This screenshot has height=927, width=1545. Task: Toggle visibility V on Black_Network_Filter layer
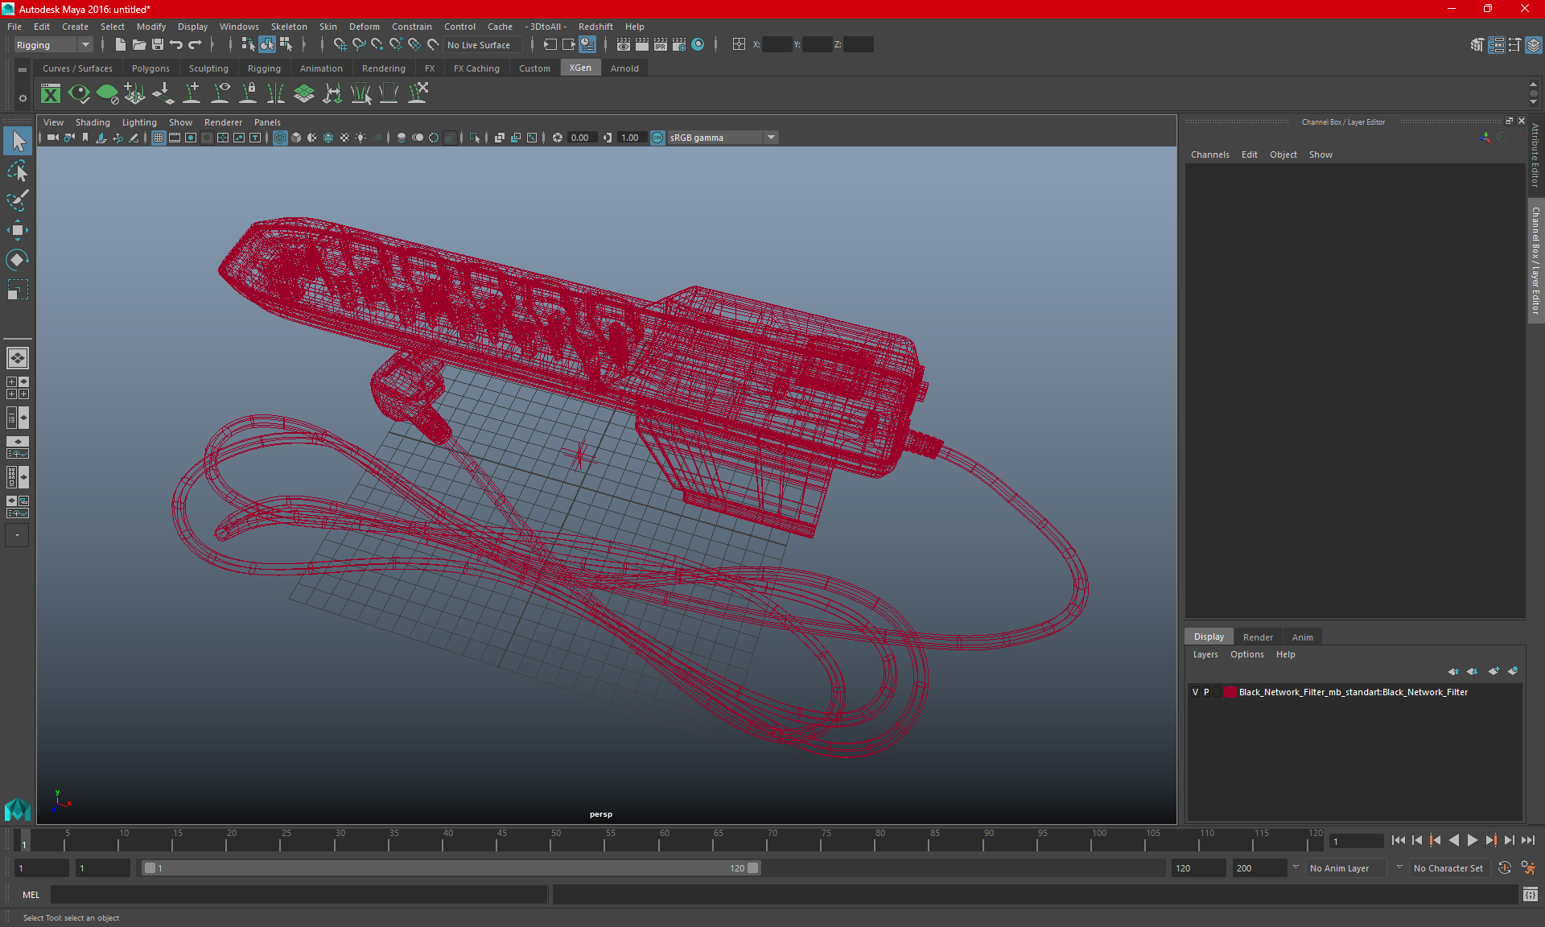coord(1194,692)
